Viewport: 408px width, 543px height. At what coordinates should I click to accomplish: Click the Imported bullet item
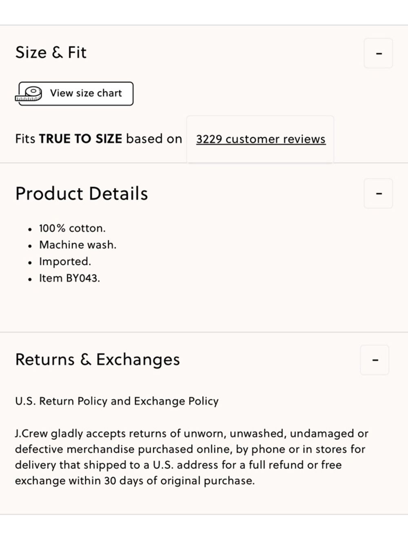click(65, 262)
